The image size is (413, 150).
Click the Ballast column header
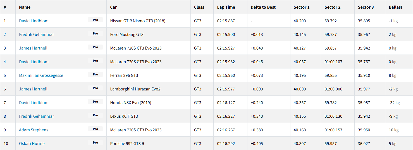point(395,7)
